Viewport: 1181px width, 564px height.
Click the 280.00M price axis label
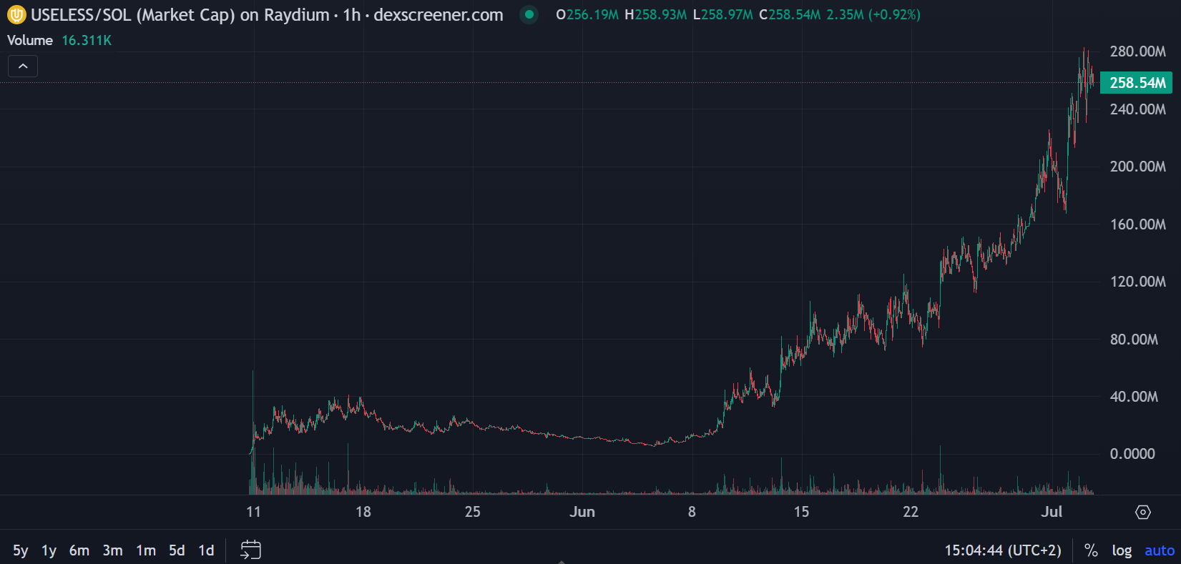pyautogui.click(x=1137, y=51)
